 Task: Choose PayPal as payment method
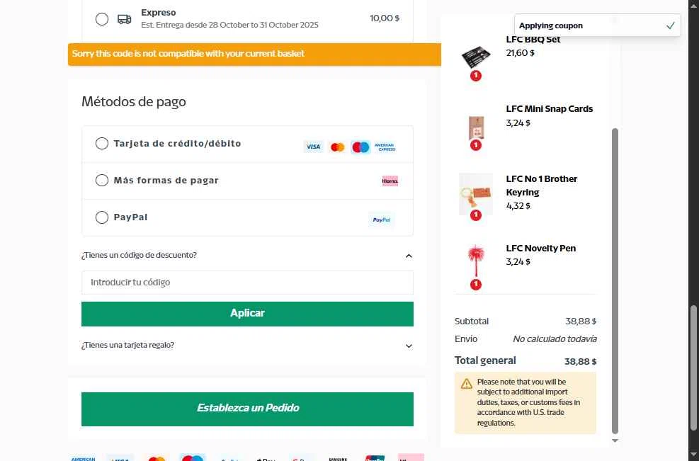pyautogui.click(x=102, y=217)
